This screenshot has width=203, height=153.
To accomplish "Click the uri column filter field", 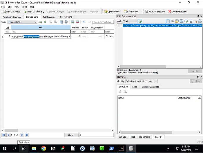I will pyautogui.click(x=41, y=32).
